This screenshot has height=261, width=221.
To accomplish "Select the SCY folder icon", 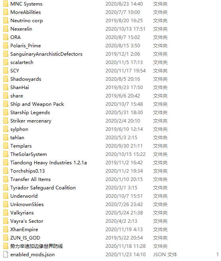I will (x=6, y=70).
